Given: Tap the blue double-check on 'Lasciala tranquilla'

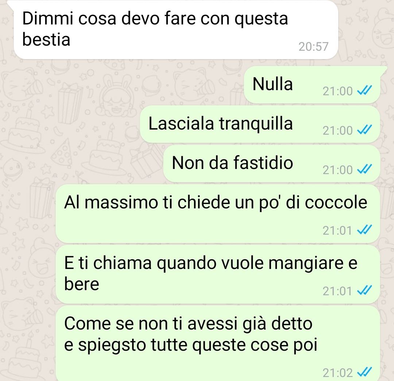Looking at the screenshot, I should click(x=364, y=130).
